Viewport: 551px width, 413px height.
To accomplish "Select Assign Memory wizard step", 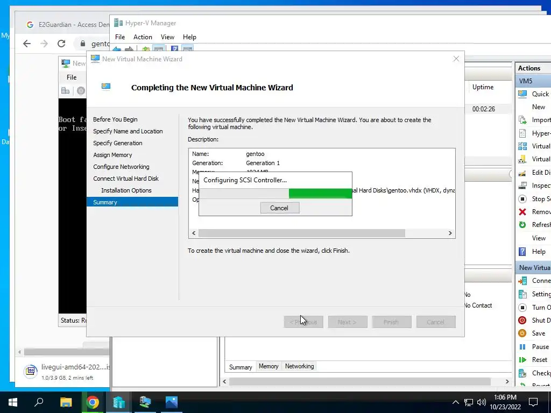I will tap(112, 155).
